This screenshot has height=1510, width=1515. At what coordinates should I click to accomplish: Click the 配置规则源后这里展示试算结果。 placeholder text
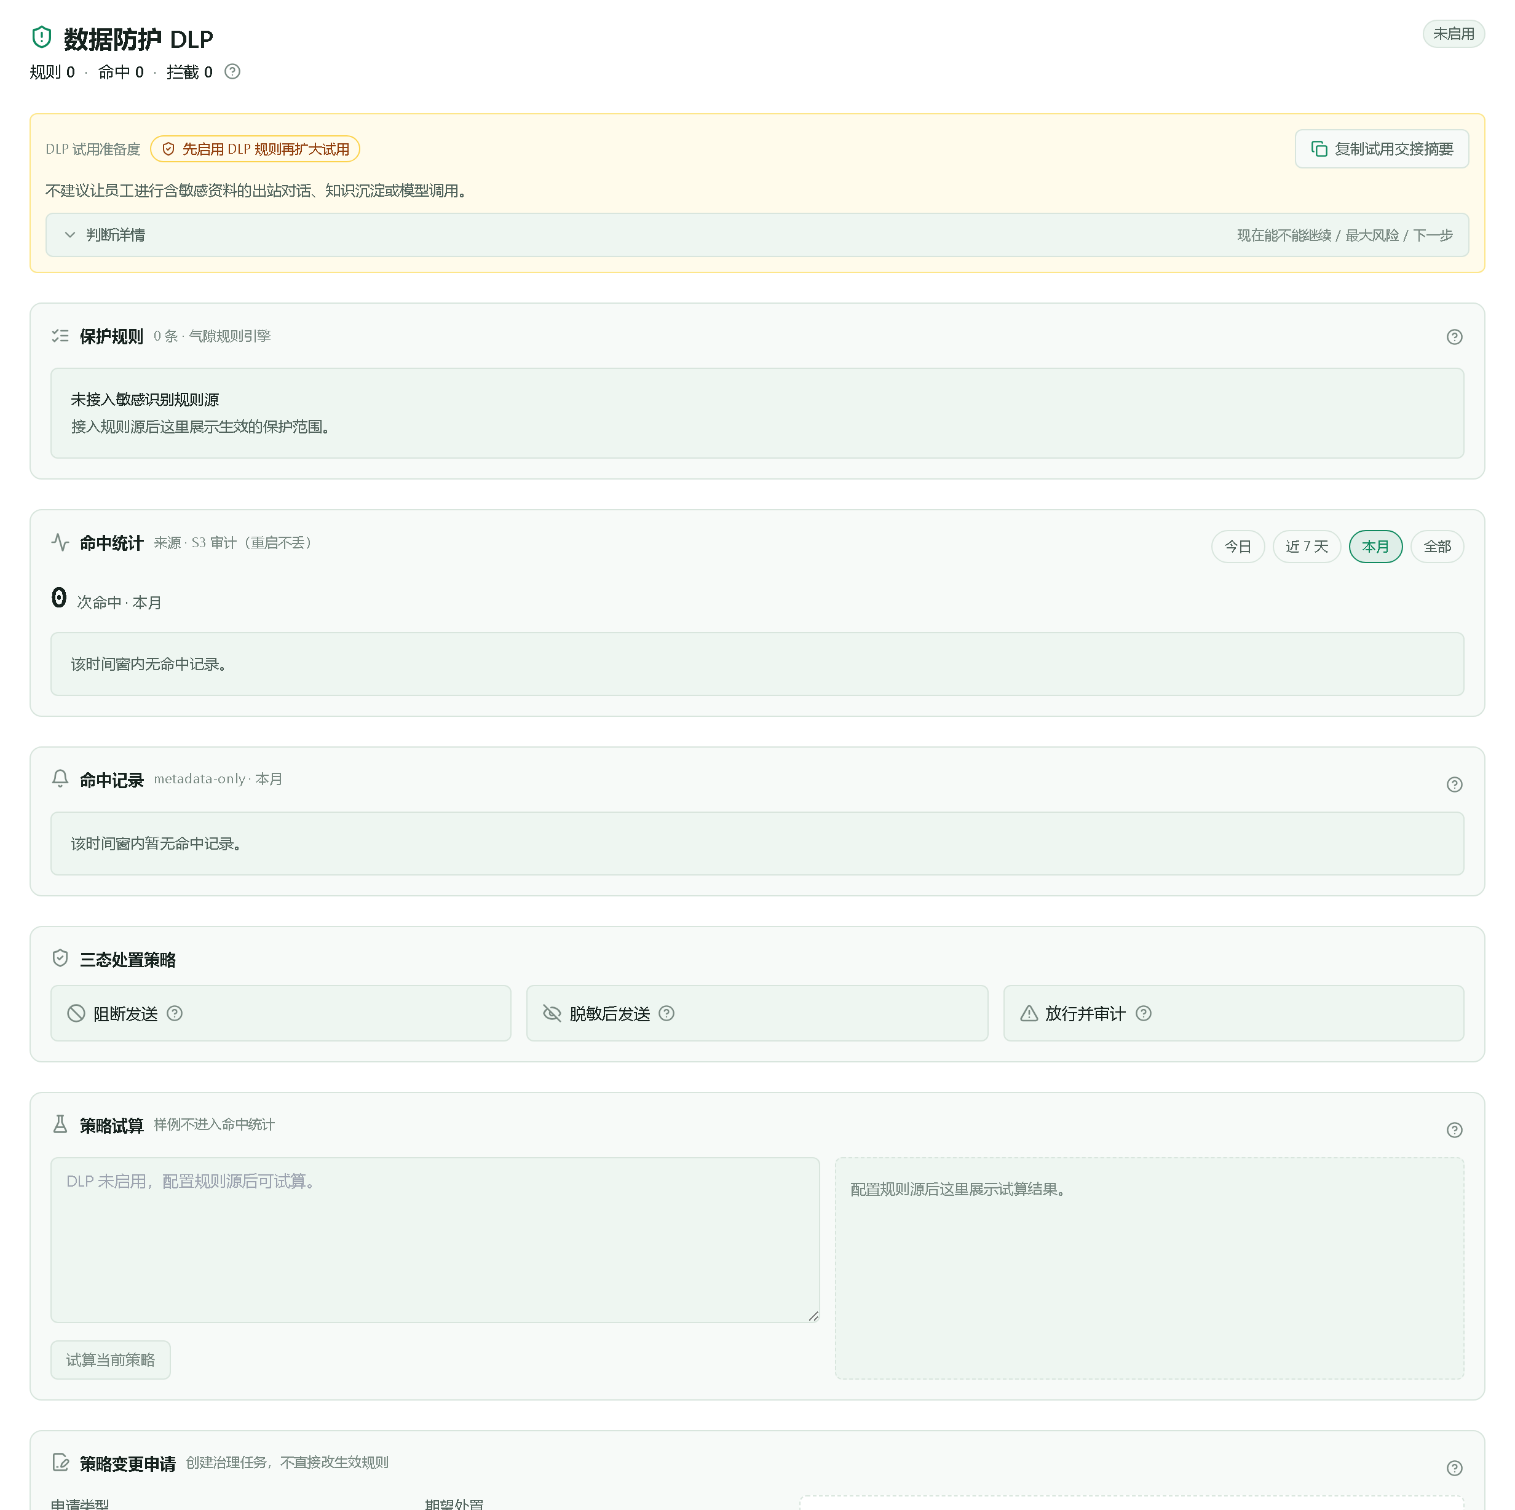958,1189
